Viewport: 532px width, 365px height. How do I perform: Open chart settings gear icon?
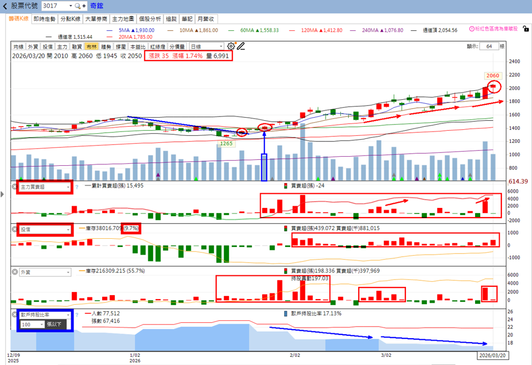coord(231,46)
